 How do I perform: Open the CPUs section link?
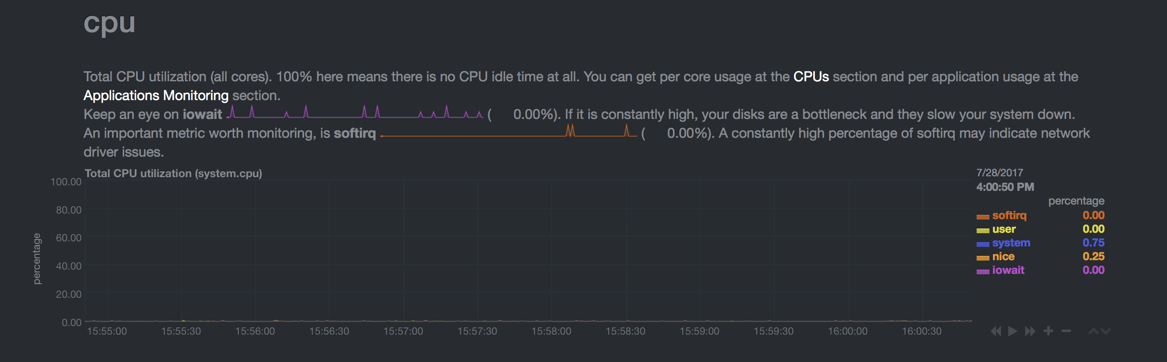coord(811,77)
